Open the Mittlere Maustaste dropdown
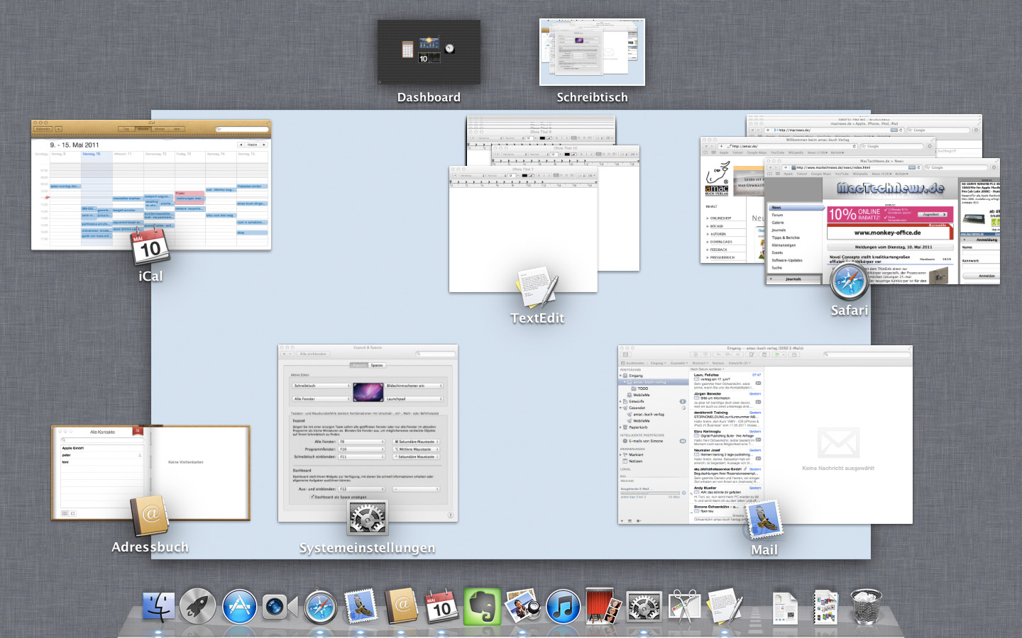The width and height of the screenshot is (1022, 638). (417, 449)
